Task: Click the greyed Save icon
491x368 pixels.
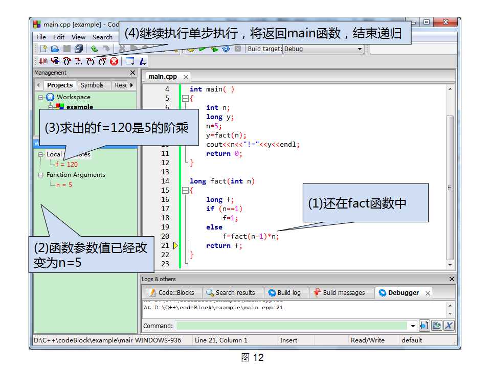Action: pyautogui.click(x=66, y=49)
